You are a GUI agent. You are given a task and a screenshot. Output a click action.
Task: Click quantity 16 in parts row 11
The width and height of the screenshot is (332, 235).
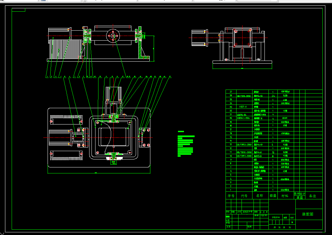[273, 152]
